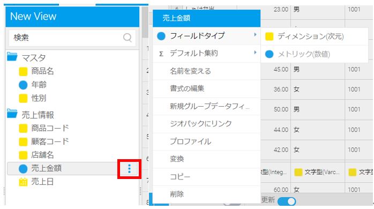Click blue circle icon of メトリック(数値)

[270, 54]
